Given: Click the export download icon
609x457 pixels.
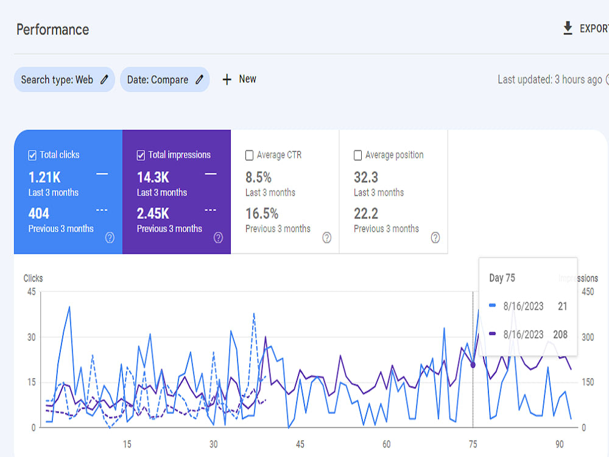Looking at the screenshot, I should click(x=568, y=29).
